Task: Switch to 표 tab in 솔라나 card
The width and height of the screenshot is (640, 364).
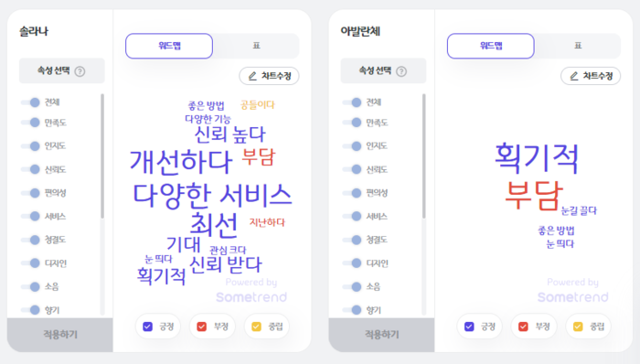Action: point(256,46)
